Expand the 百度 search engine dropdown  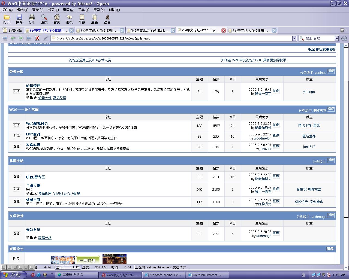click(x=337, y=38)
